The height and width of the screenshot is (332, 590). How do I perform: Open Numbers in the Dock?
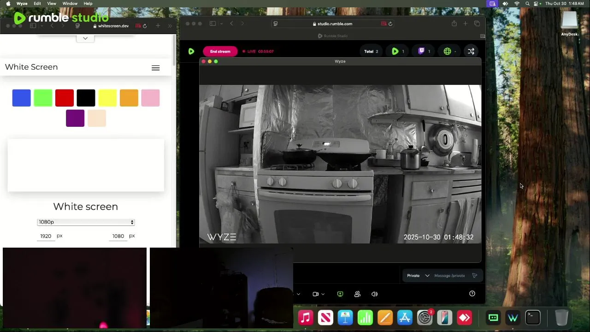coord(365,318)
